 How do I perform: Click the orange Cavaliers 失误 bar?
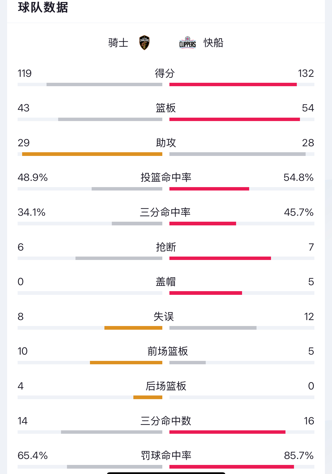click(133, 328)
